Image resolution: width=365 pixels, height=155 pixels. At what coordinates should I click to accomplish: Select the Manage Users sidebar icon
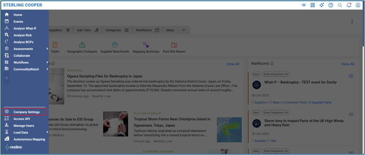pos(7,125)
